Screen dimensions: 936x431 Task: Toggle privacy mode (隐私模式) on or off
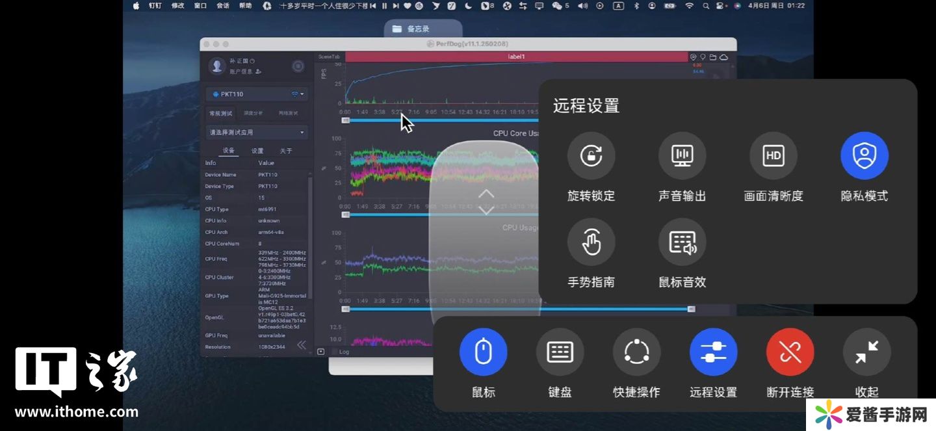coord(864,156)
